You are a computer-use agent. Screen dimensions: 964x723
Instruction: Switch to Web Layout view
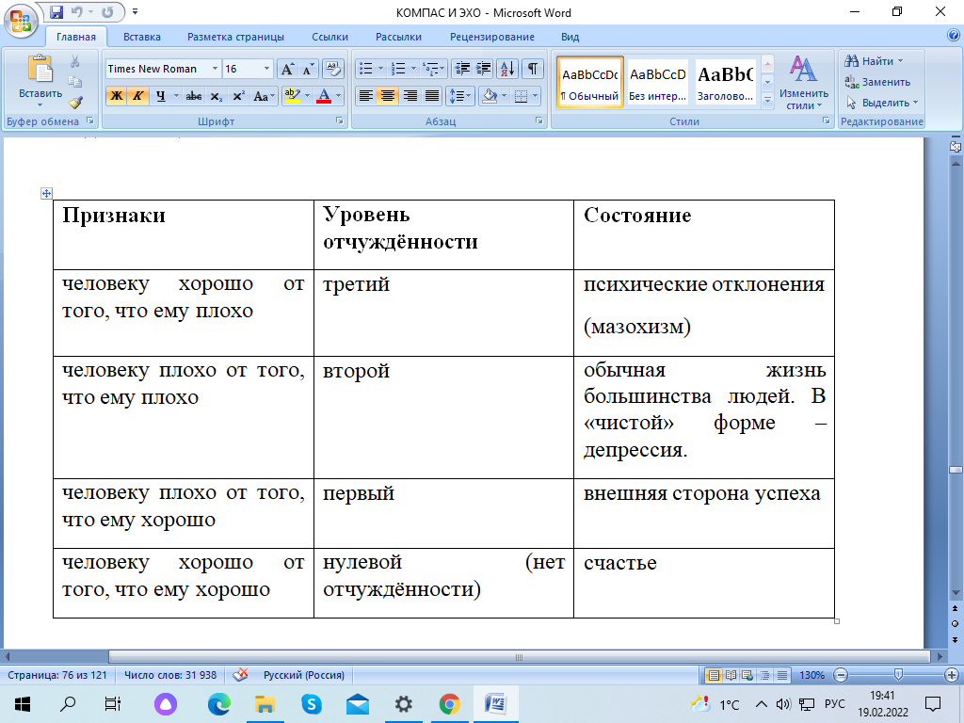point(747,675)
